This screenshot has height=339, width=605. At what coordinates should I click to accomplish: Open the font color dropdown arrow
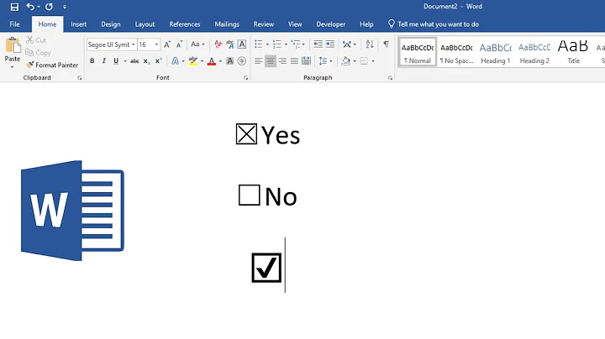point(221,61)
